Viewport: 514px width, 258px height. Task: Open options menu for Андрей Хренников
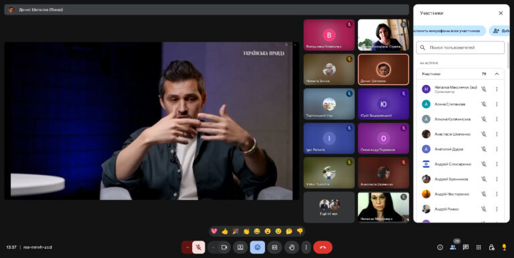[x=497, y=179]
